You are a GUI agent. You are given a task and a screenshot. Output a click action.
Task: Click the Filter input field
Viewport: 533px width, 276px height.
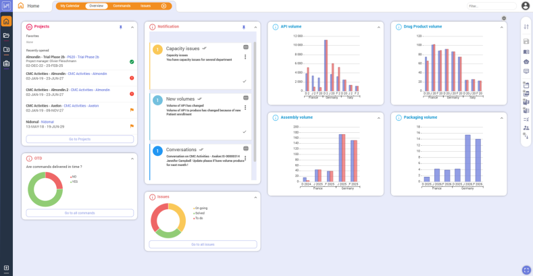(x=491, y=6)
